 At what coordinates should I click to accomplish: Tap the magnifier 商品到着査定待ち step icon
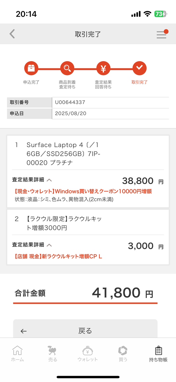tap(67, 68)
